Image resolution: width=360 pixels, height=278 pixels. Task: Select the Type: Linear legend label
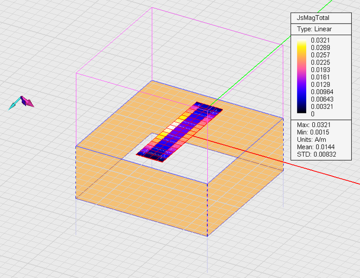coord(314,29)
